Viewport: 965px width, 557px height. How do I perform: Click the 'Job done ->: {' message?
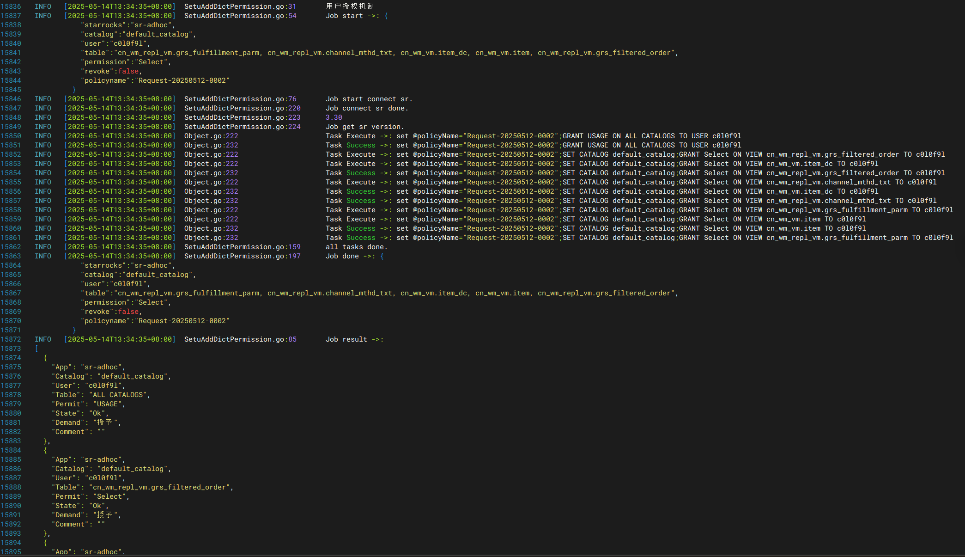pos(355,256)
